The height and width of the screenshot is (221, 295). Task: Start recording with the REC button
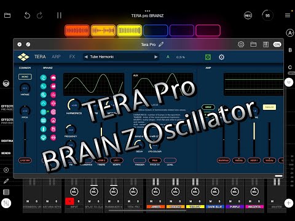click(x=248, y=15)
